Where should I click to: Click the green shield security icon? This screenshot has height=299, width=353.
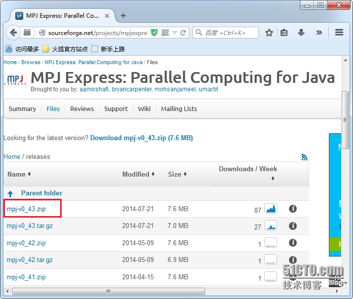(x=154, y=33)
